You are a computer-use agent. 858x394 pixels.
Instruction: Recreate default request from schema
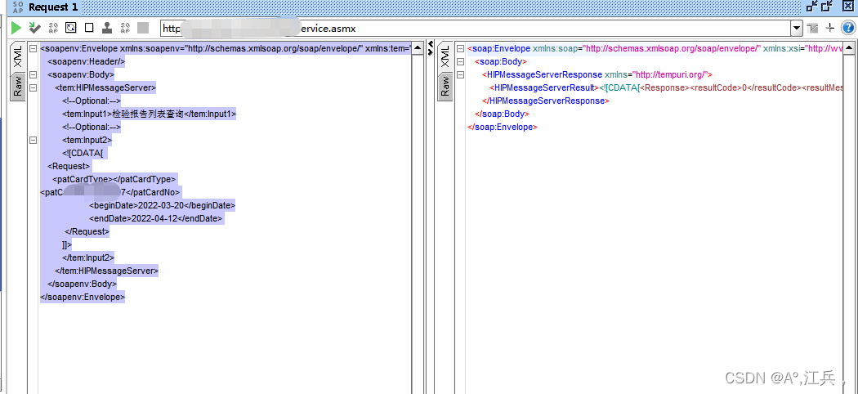71,27
